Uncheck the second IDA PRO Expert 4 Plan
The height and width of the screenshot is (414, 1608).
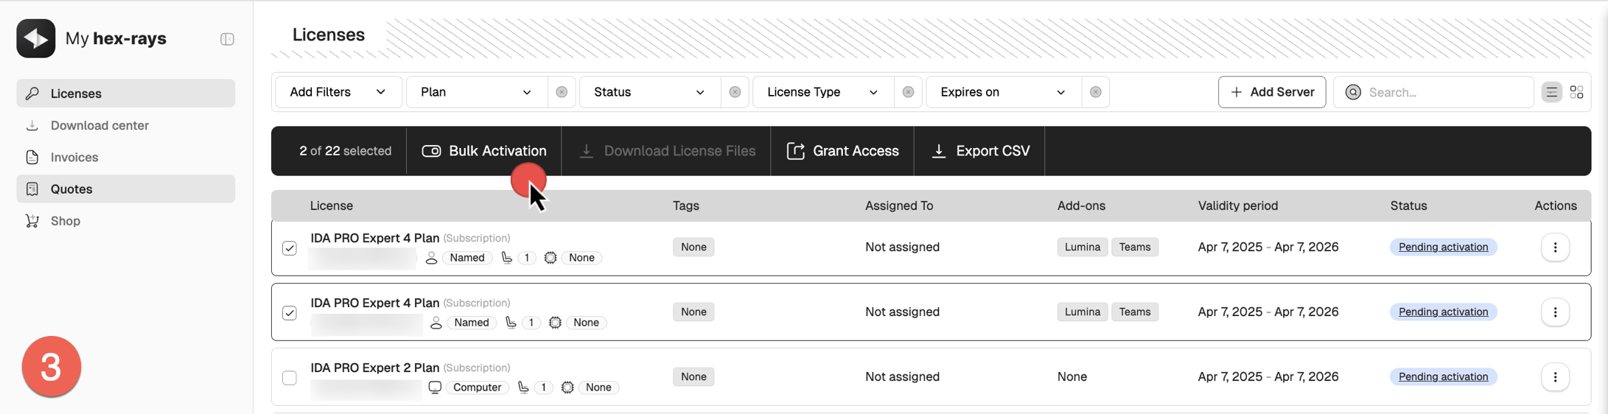(290, 313)
